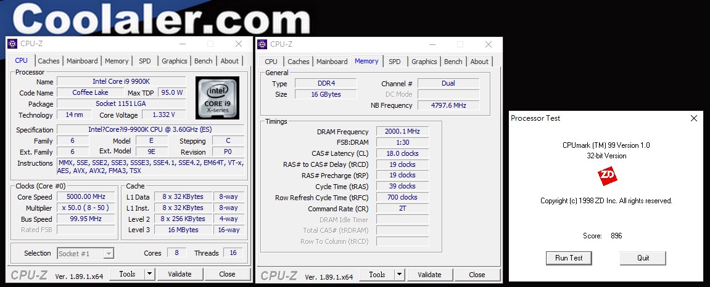Click the Specification field text
The width and height of the screenshot is (710, 287).
click(x=151, y=130)
